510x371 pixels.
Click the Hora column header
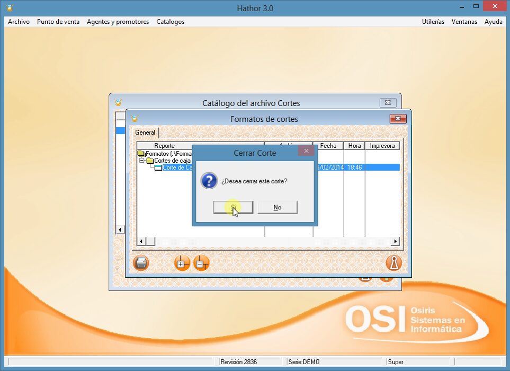pos(354,146)
